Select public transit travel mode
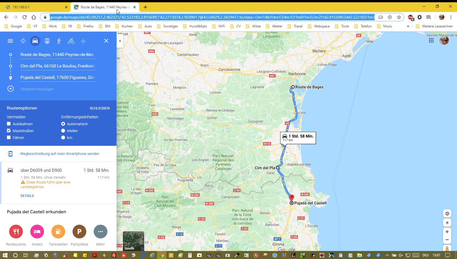The image size is (457, 259). coord(47,41)
